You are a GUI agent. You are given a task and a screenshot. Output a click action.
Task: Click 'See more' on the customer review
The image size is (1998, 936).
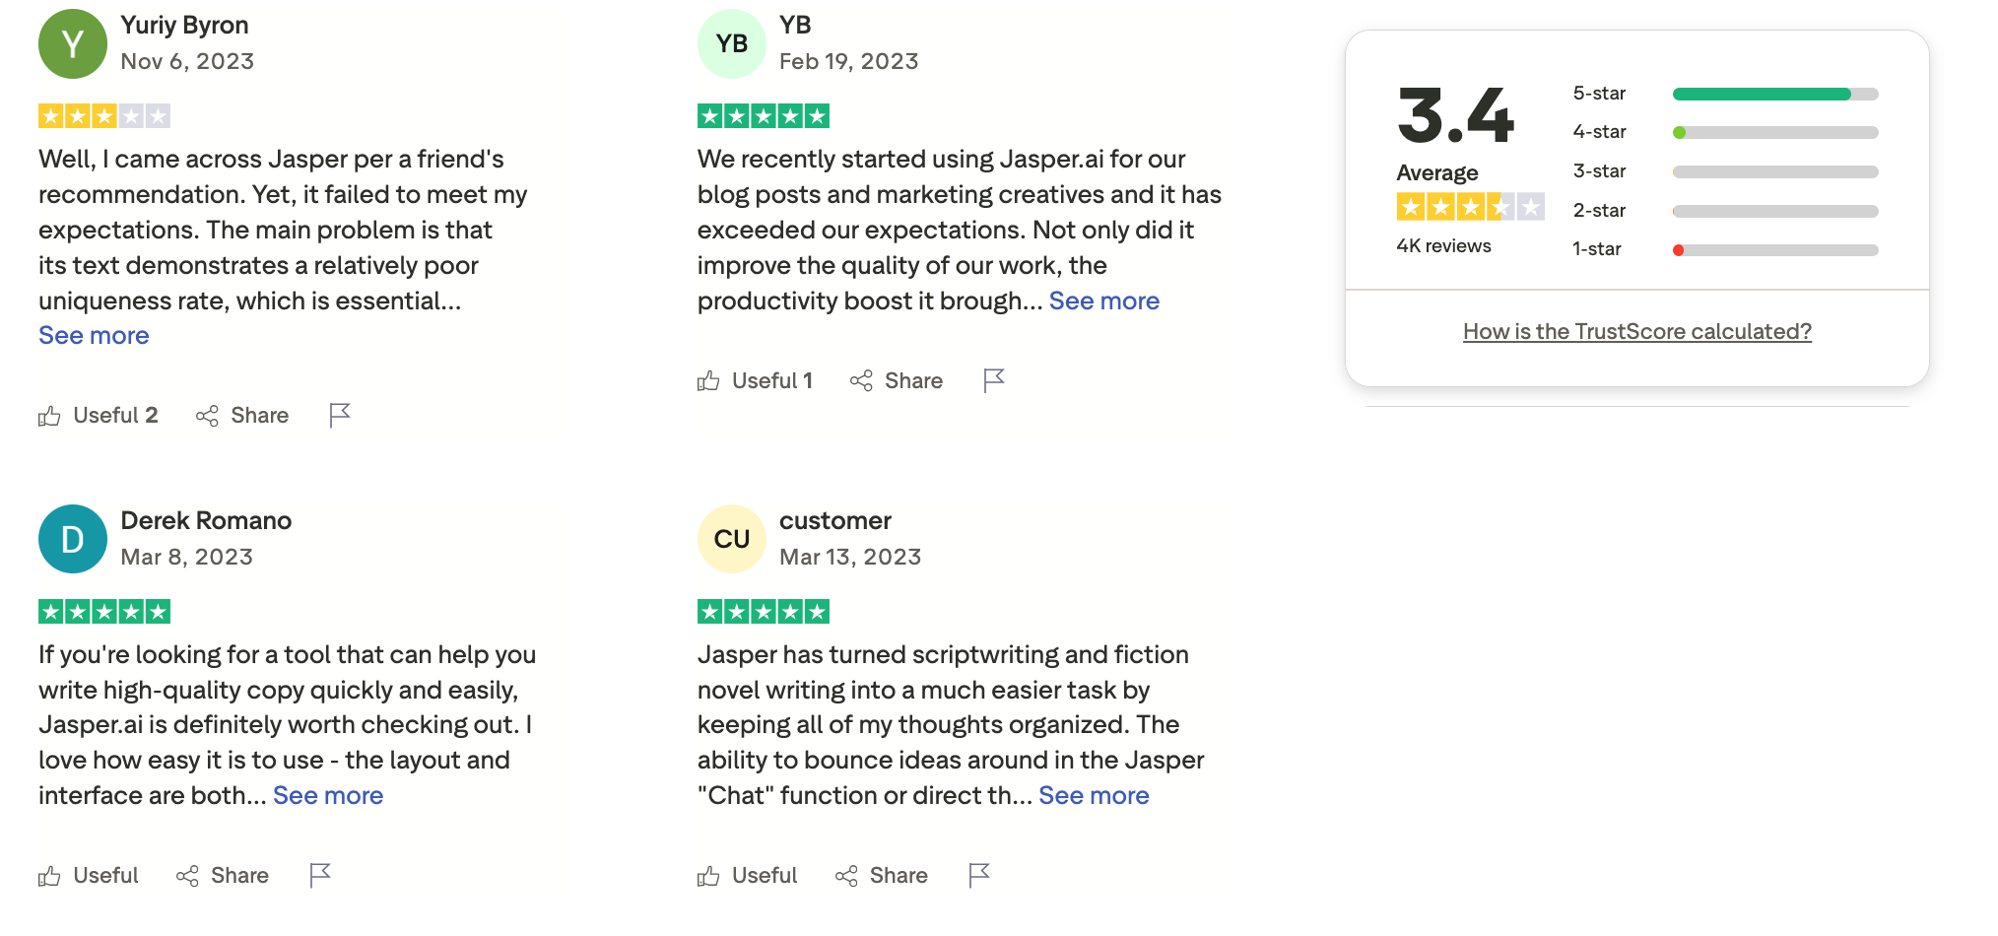click(x=1094, y=795)
